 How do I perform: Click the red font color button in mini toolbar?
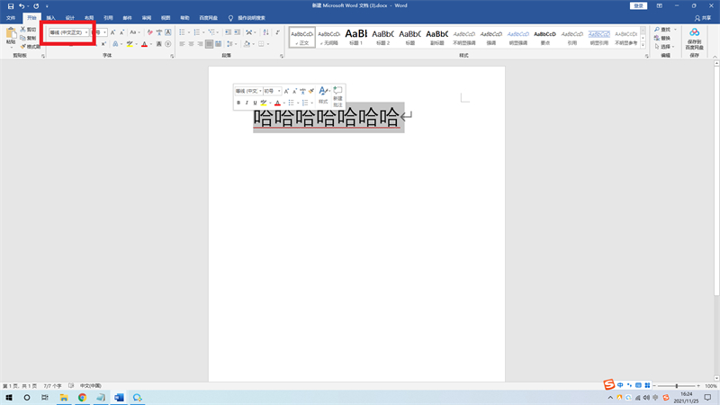point(277,103)
